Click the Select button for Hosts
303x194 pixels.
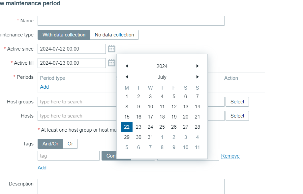(x=237, y=116)
